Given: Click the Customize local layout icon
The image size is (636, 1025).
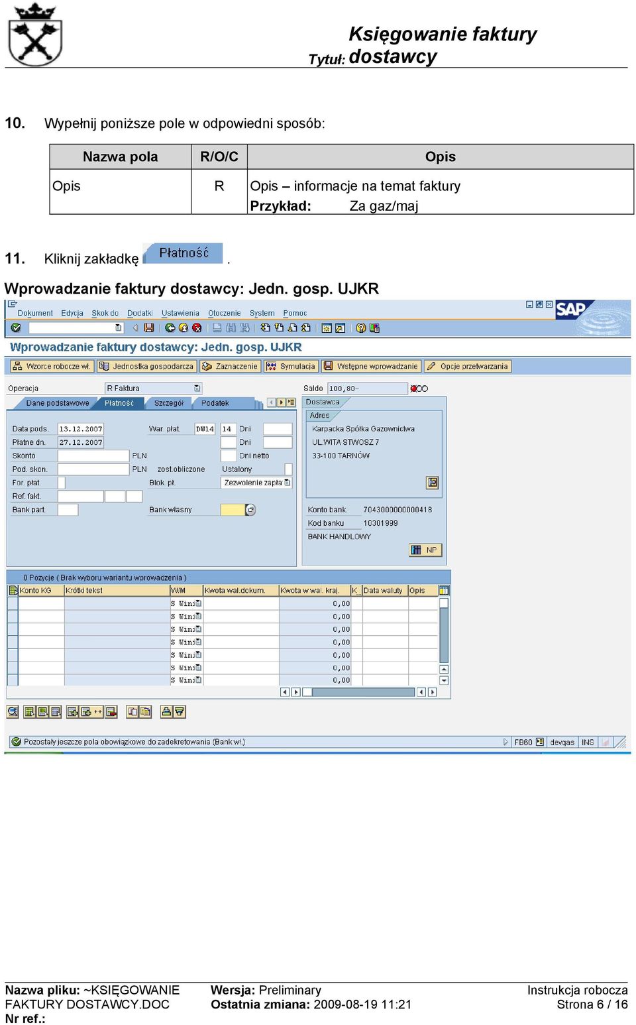Looking at the screenshot, I should coord(374,328).
